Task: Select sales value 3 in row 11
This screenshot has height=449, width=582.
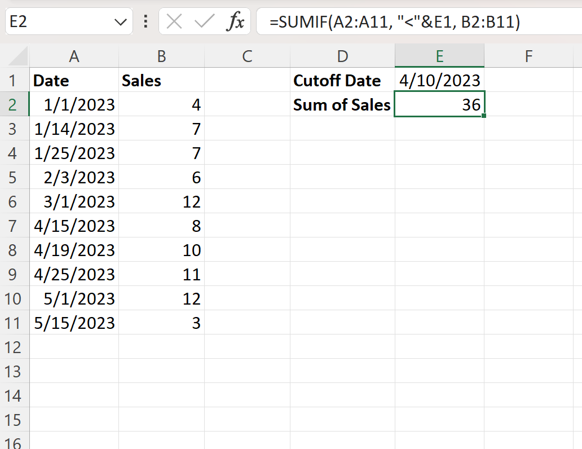Action: click(161, 323)
